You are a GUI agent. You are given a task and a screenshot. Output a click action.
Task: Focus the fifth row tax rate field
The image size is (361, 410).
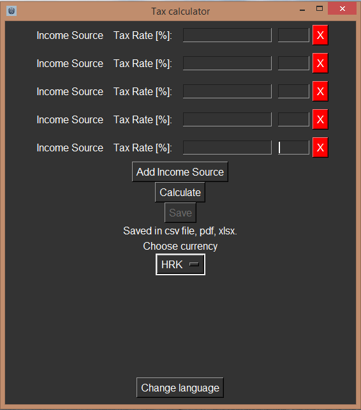tap(293, 148)
